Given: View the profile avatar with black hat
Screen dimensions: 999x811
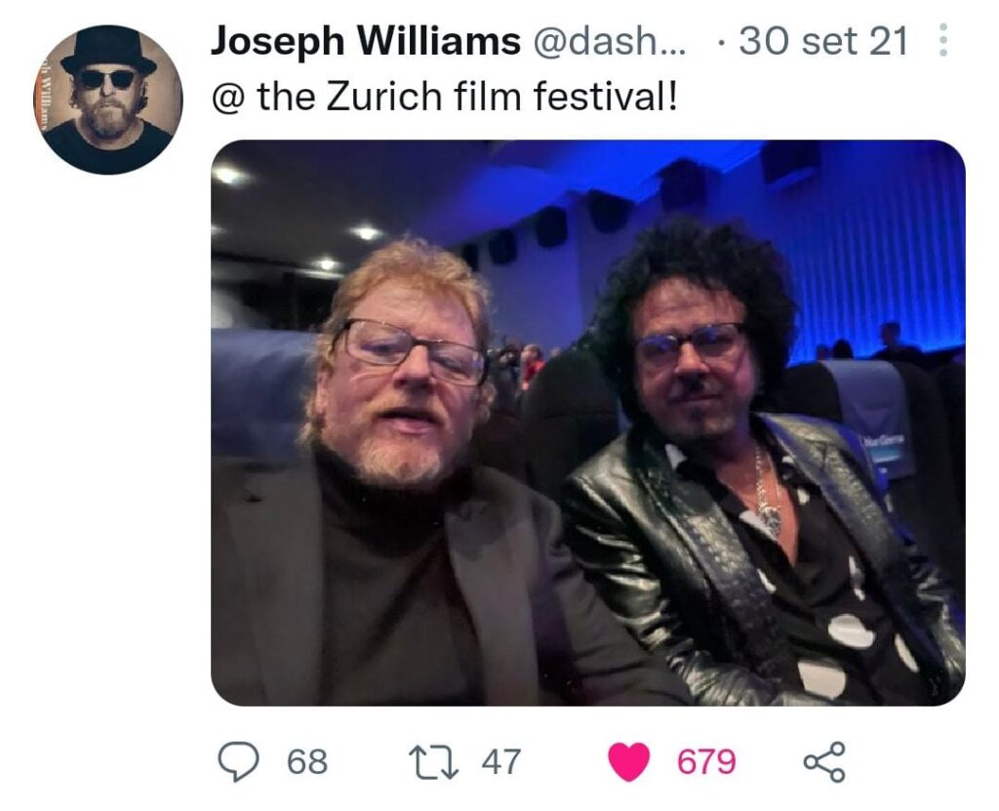Looking at the screenshot, I should [108, 100].
